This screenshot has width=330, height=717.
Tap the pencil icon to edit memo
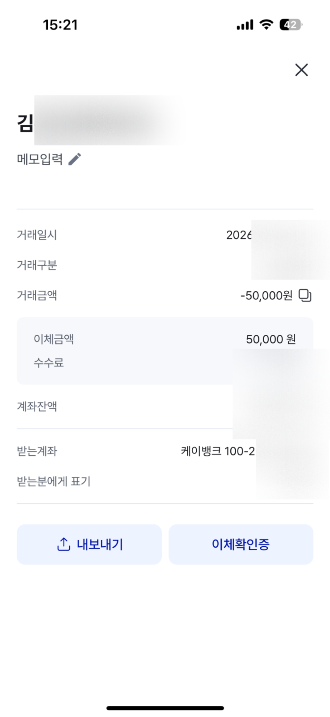coord(75,159)
